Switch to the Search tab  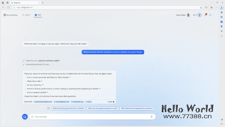pyautogui.click(x=26, y=15)
